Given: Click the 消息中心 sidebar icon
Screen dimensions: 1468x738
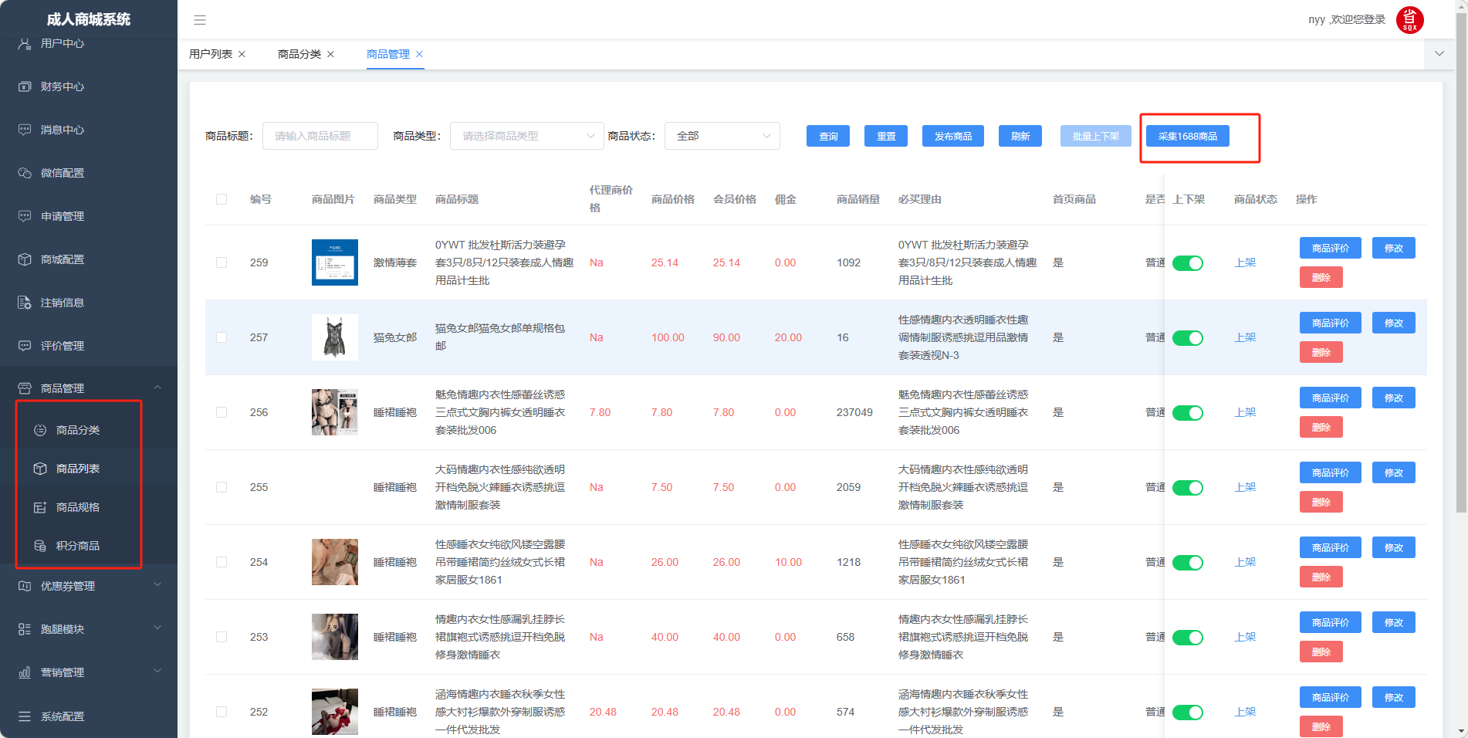Looking at the screenshot, I should click(25, 130).
